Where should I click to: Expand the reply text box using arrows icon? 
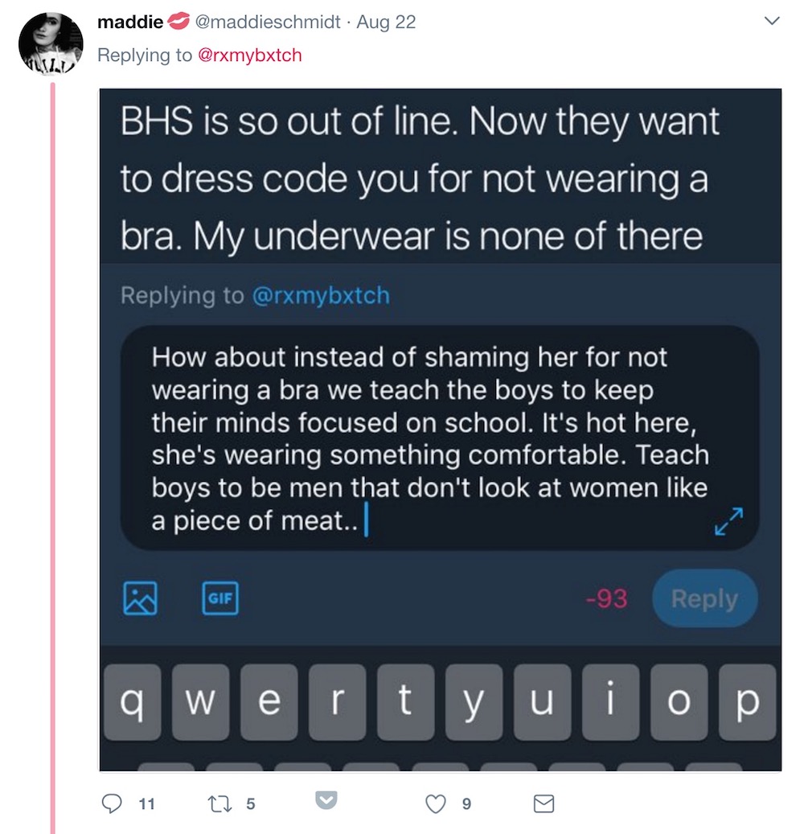(x=729, y=521)
